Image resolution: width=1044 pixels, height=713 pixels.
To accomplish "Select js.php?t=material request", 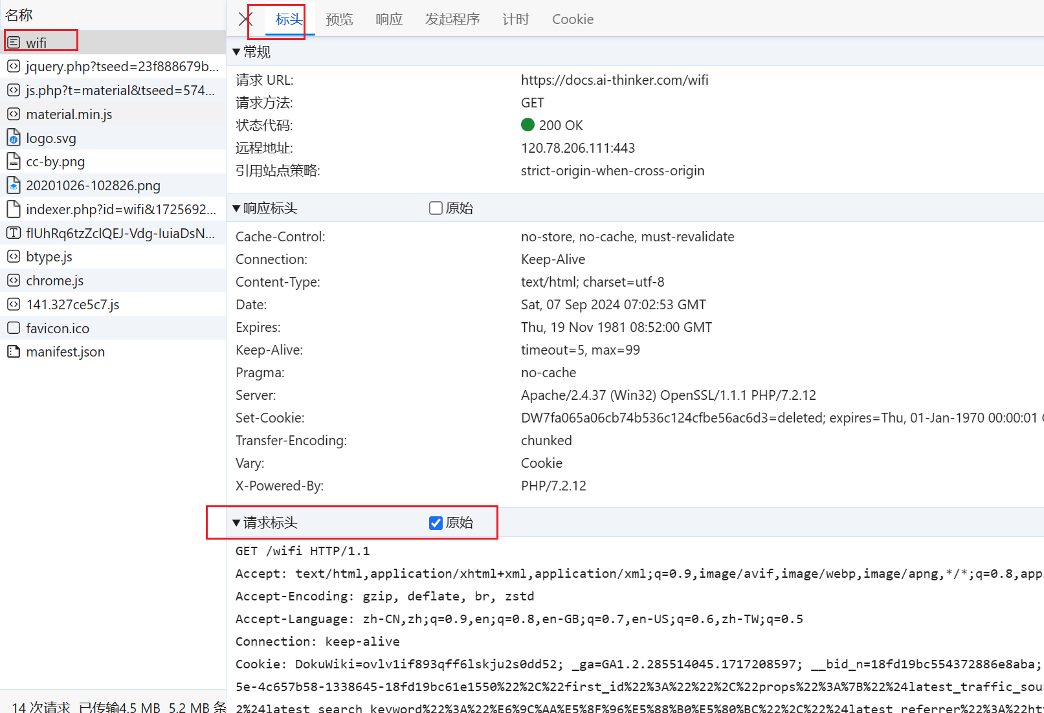I will coord(113,90).
